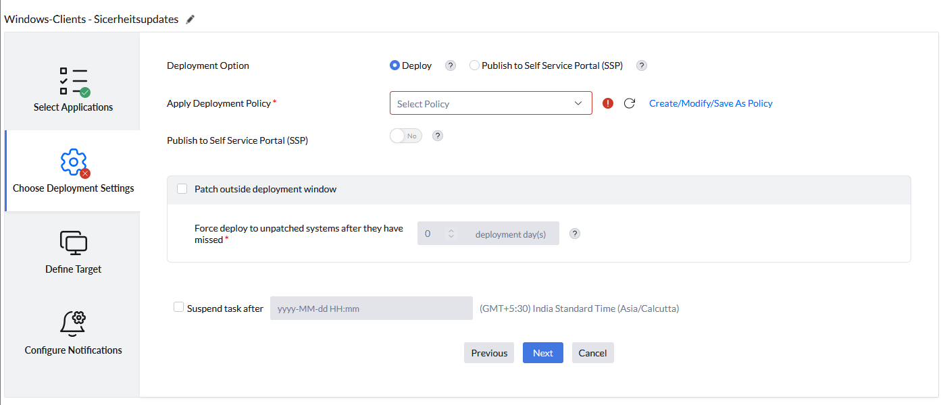Click the deployment days spinner arrows

tap(451, 234)
